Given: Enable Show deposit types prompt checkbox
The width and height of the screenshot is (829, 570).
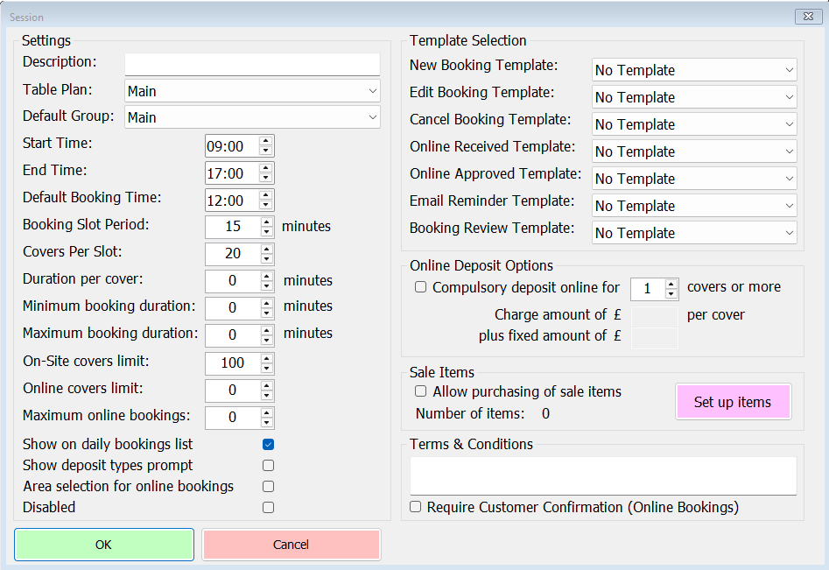Looking at the screenshot, I should point(269,466).
